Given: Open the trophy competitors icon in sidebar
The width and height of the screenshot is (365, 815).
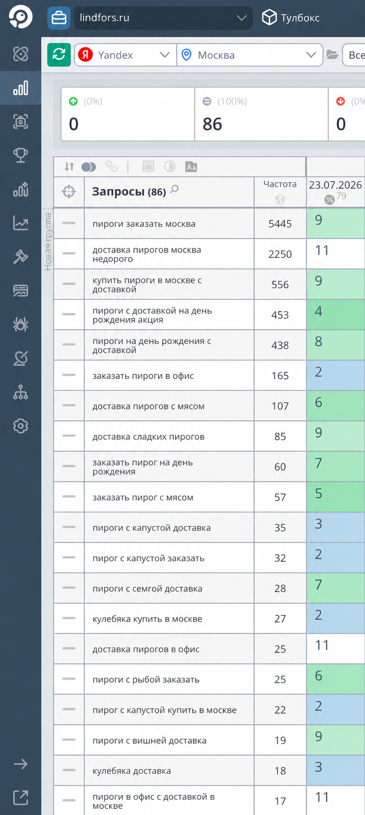Looking at the screenshot, I should click(x=20, y=155).
